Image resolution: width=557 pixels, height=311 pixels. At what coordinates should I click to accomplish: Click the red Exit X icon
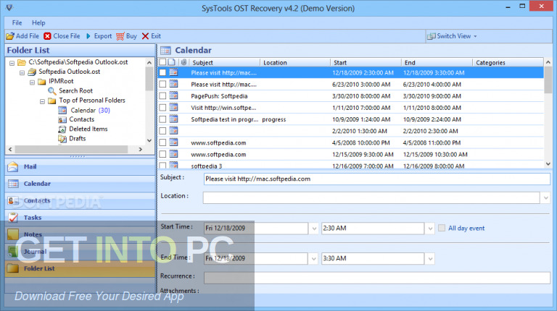(x=145, y=36)
